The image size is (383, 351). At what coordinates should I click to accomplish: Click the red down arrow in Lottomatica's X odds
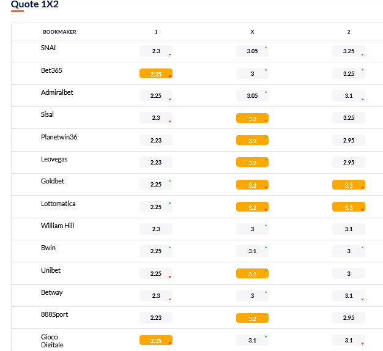point(266,210)
